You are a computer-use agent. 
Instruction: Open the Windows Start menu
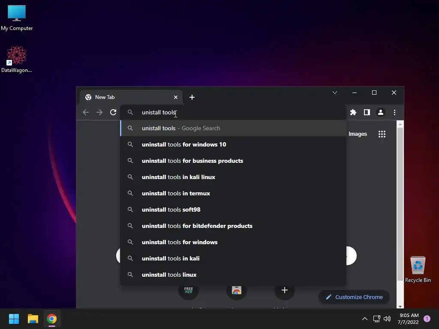[14, 319]
